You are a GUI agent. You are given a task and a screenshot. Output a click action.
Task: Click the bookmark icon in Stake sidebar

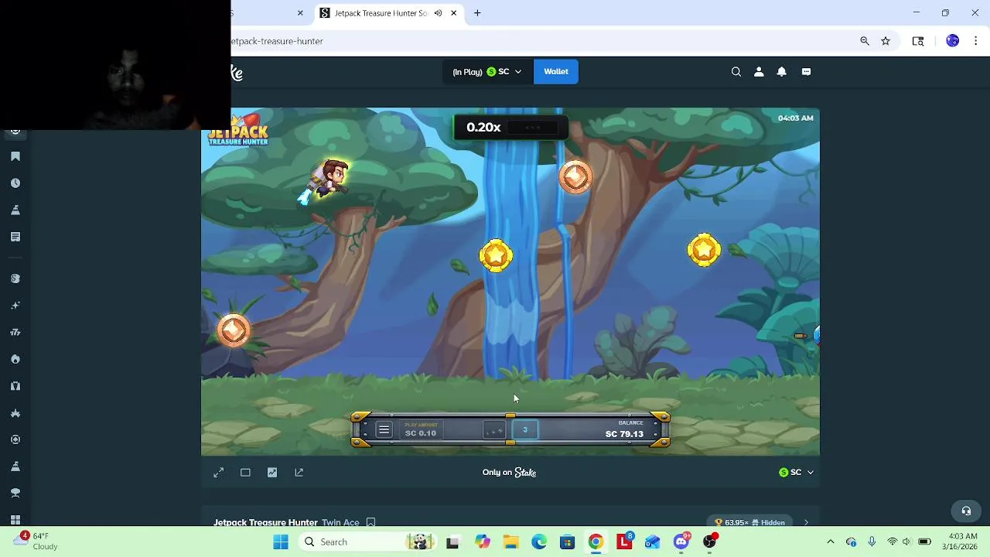[15, 156]
